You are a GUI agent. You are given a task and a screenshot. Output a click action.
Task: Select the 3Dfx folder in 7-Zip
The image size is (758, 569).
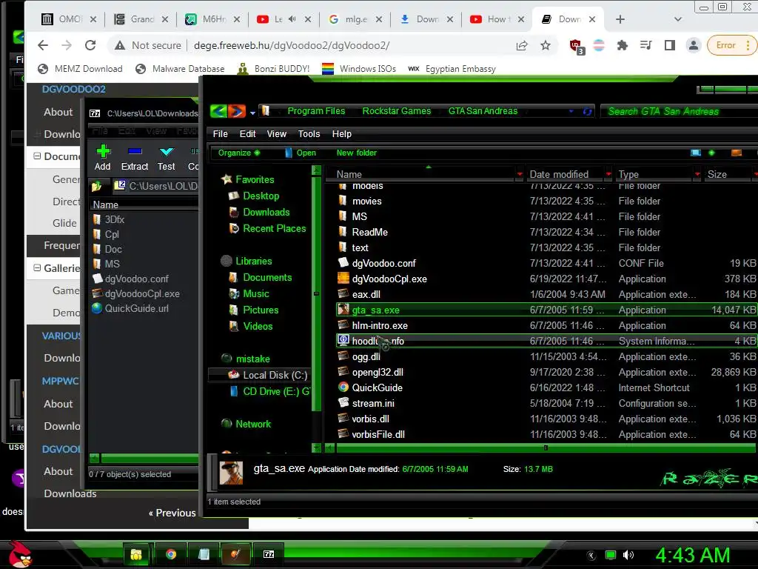(x=115, y=219)
